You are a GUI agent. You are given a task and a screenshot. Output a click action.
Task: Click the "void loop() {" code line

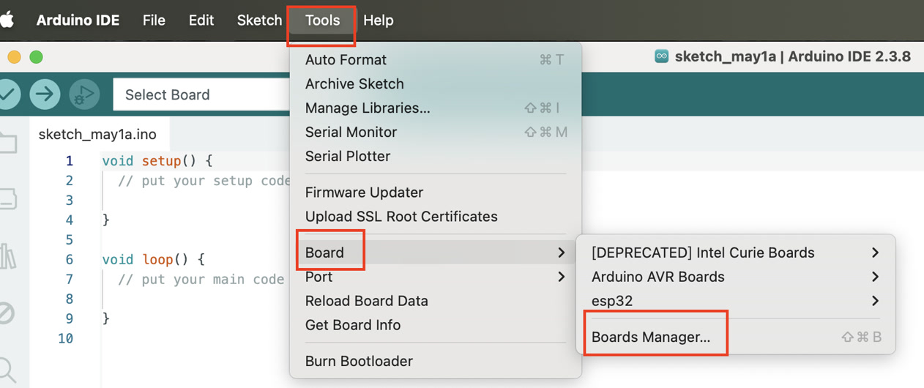pos(154,260)
